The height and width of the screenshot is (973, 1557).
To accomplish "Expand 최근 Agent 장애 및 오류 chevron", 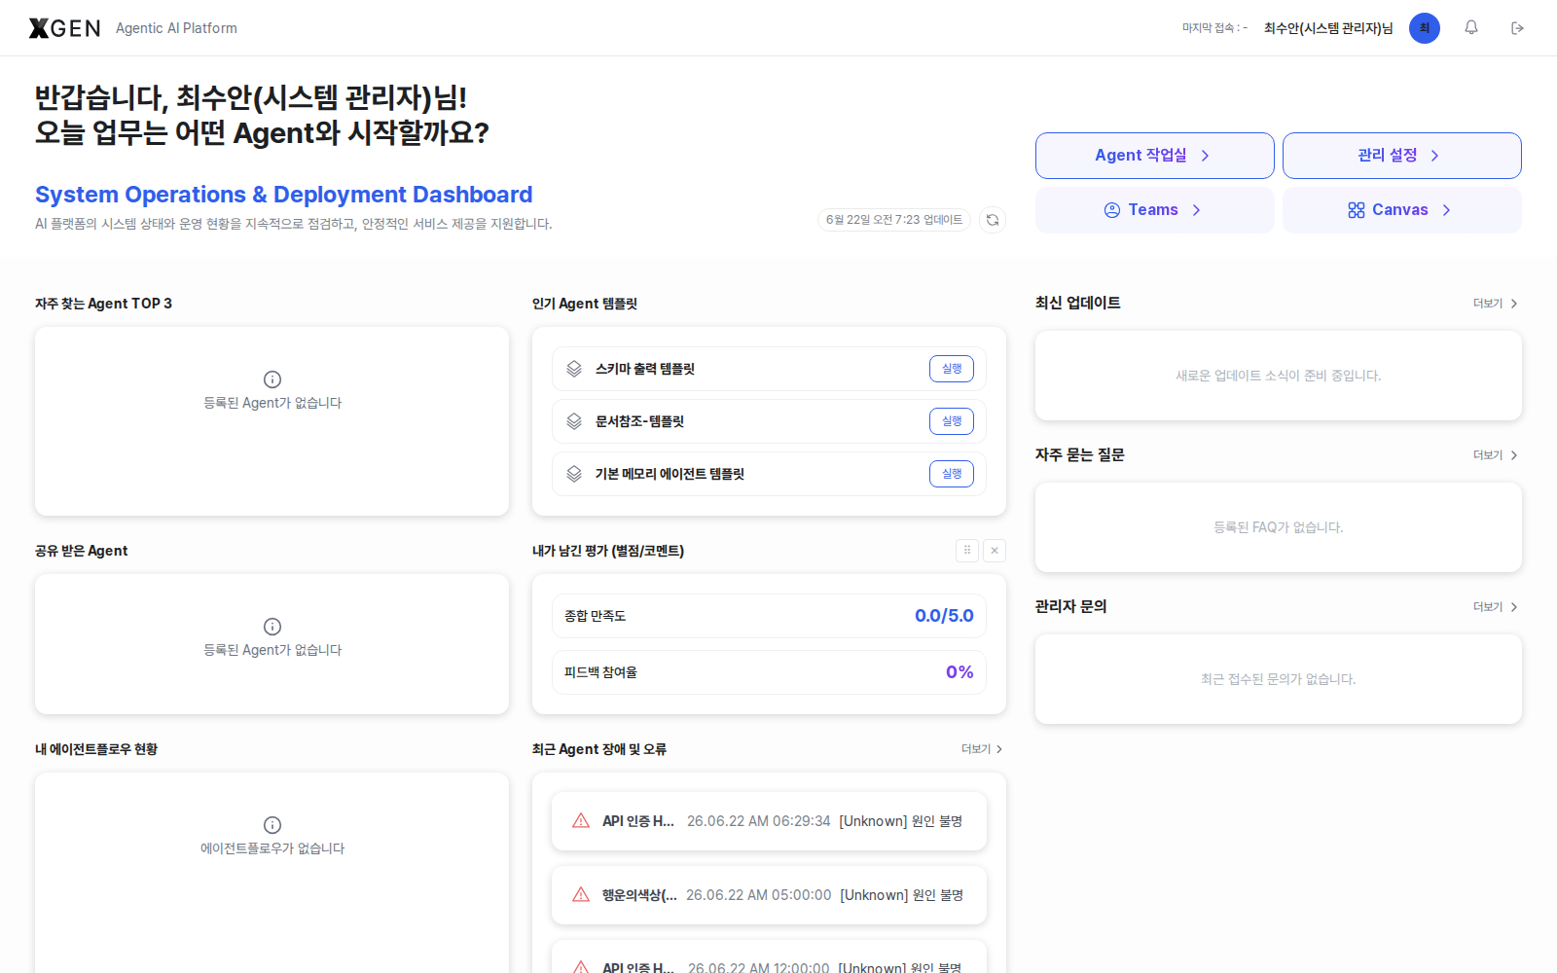I will (999, 749).
